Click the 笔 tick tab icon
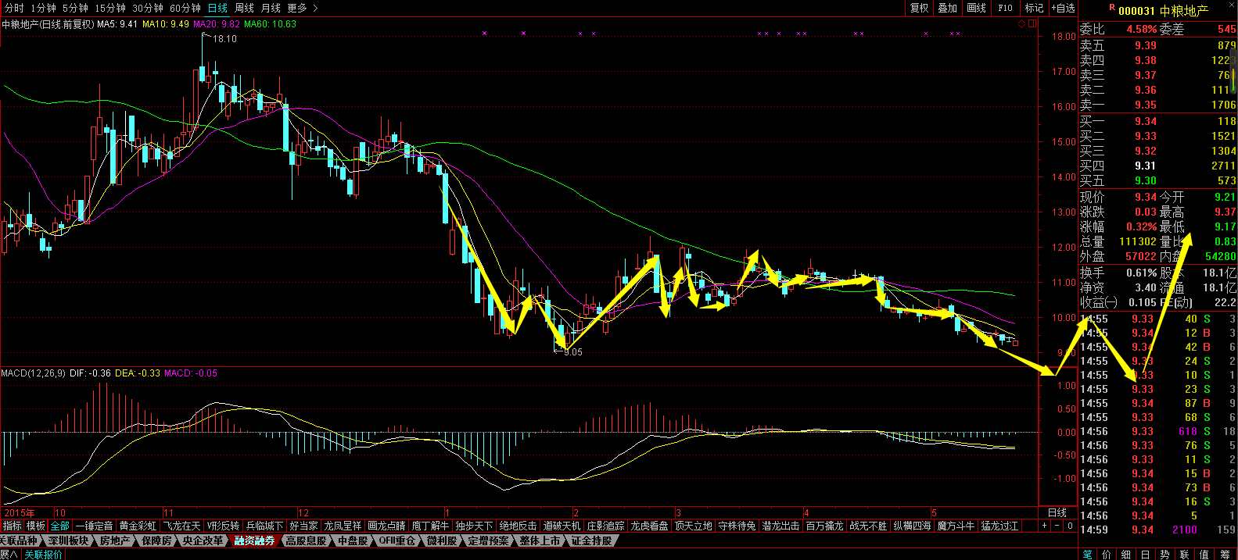Screen dimensions: 1238x560 (1087, 554)
